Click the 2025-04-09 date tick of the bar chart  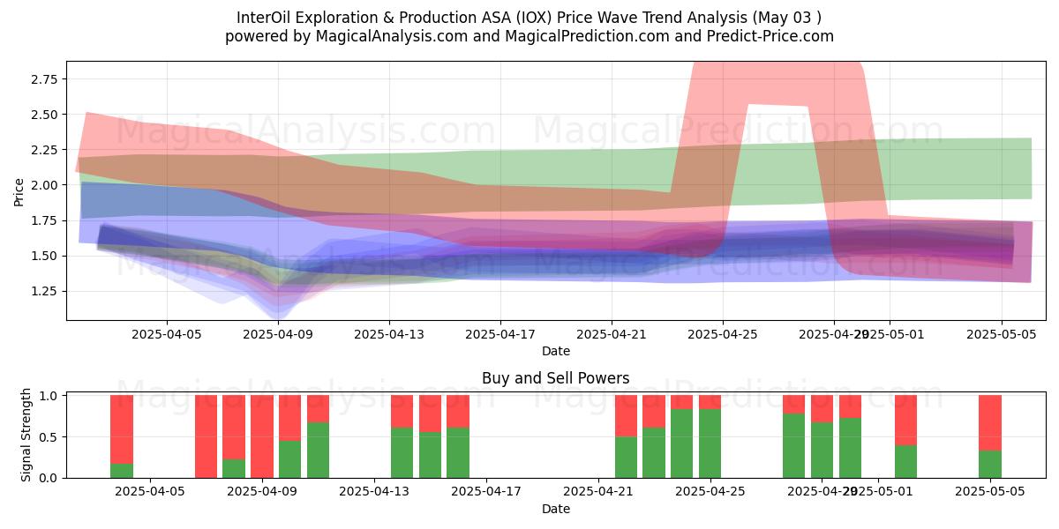pyautogui.click(x=262, y=493)
